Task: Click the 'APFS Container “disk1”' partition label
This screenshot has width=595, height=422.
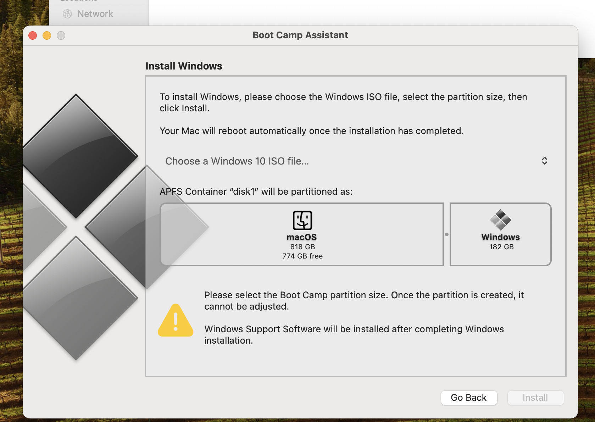Action: coord(256,191)
